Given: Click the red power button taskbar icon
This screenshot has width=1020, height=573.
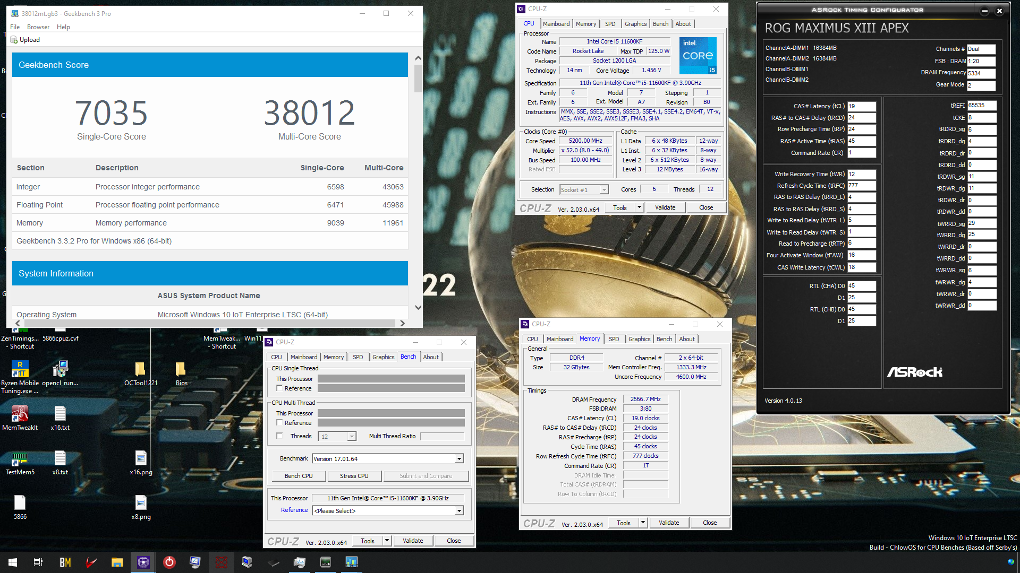Looking at the screenshot, I should [169, 562].
